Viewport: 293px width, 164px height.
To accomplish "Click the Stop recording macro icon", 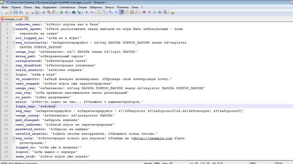I will click(x=149, y=12).
